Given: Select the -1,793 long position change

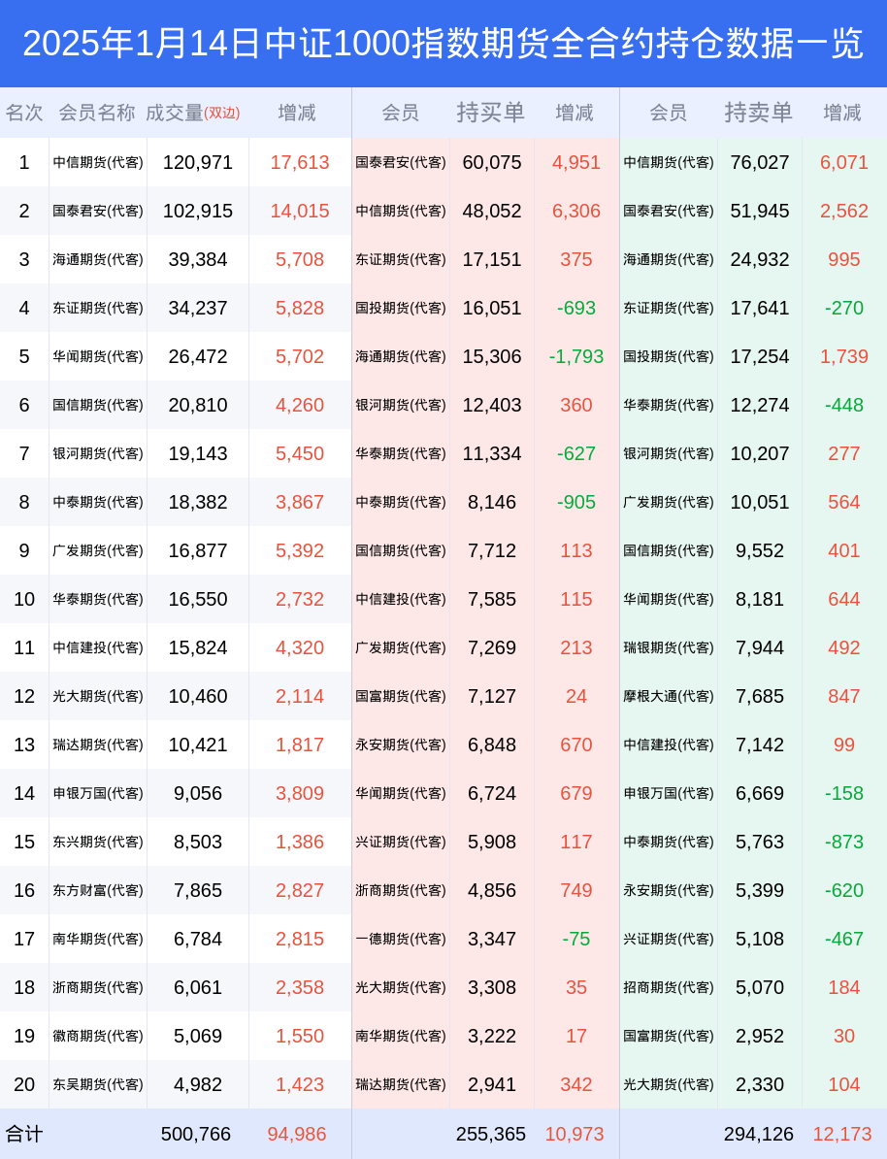Looking at the screenshot, I should tap(576, 356).
